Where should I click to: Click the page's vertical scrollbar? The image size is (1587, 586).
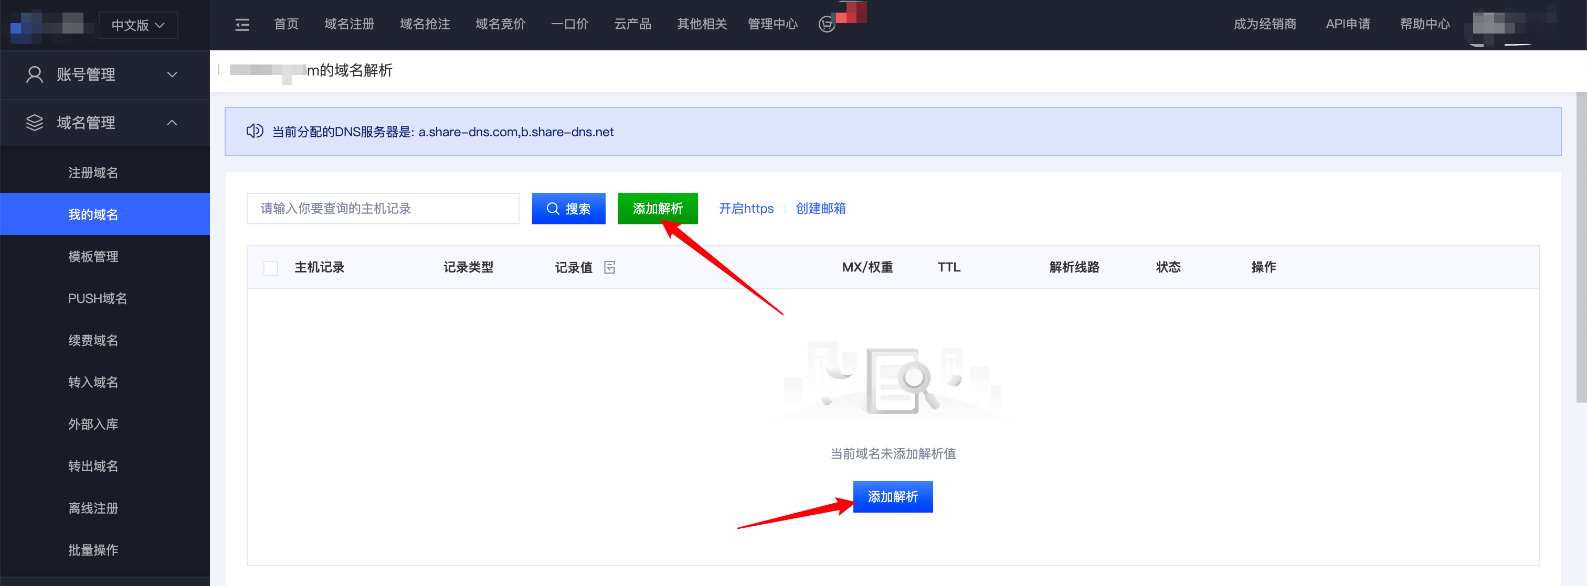1580,246
